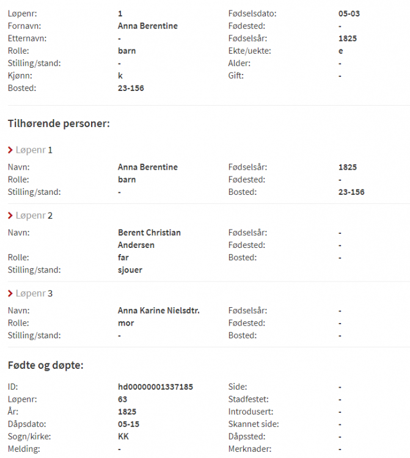Click the occupation value sjouer
This screenshot has height=458, width=410.
point(130,270)
